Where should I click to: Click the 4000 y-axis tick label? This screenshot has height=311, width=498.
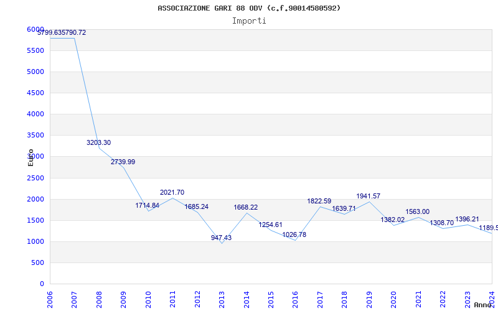[35, 114]
